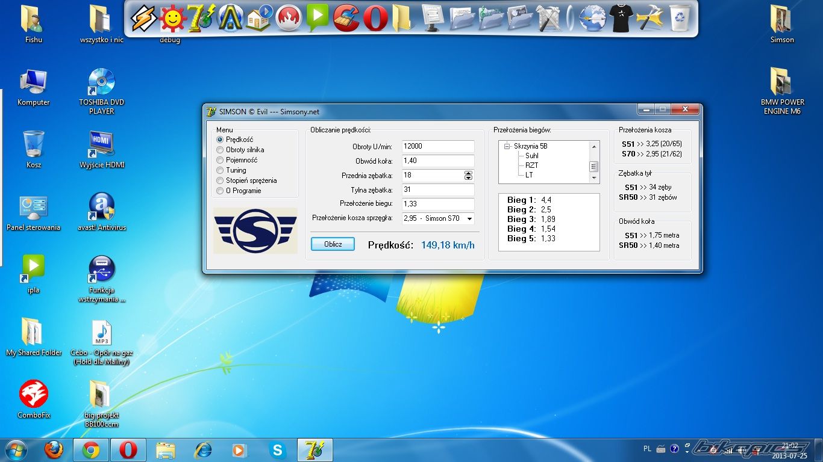Decrease the Przednia zębatka value with the down arrow
This screenshot has width=823, height=462.
(x=469, y=178)
